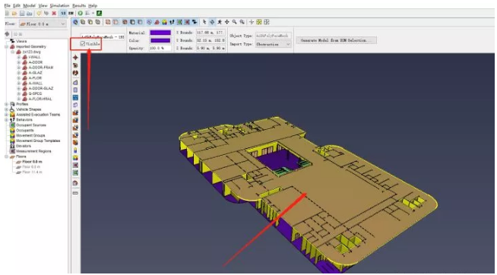Screen dimensions: 497x275
Task: Open the Simulation menu
Action: click(59, 6)
